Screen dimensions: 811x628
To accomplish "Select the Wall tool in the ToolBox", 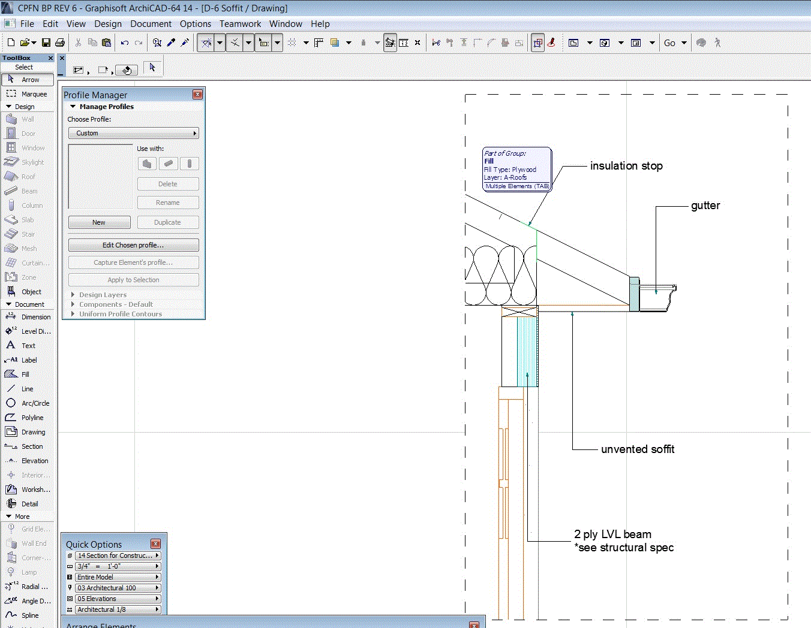I will tap(27, 119).
